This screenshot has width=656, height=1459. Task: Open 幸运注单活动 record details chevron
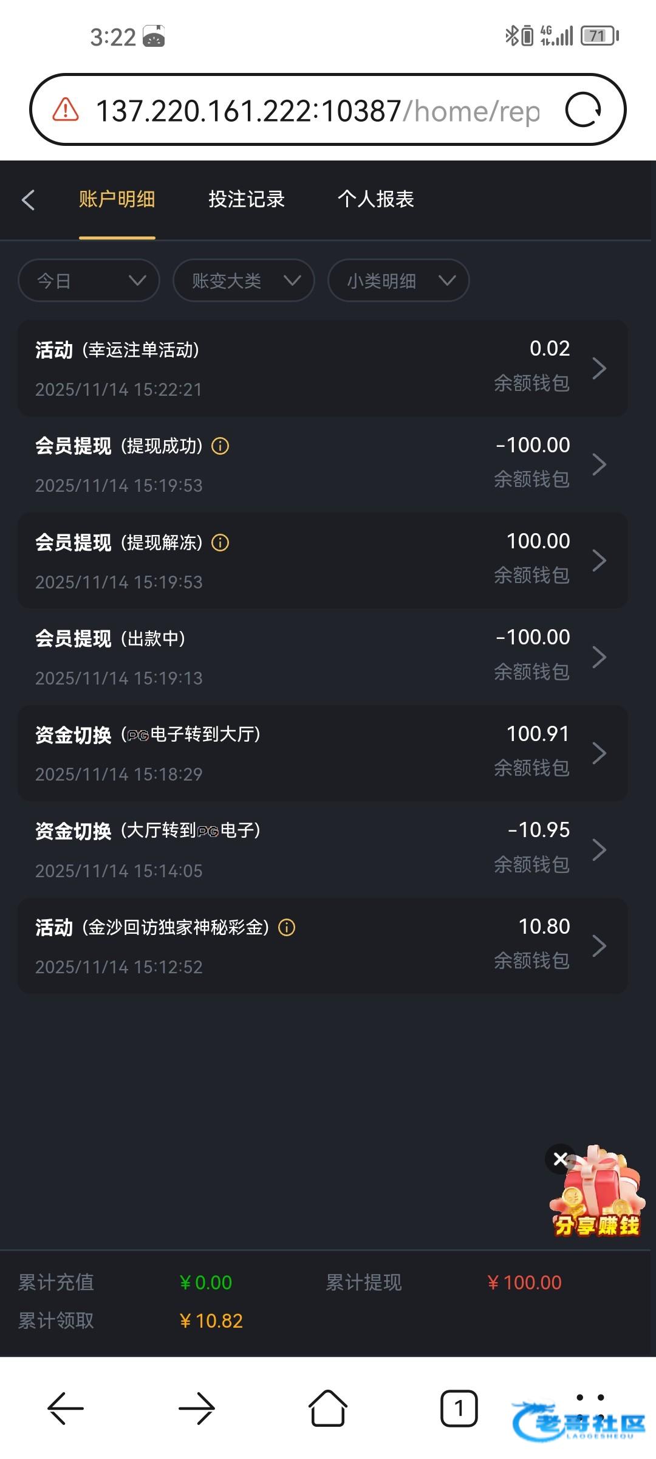(x=599, y=368)
